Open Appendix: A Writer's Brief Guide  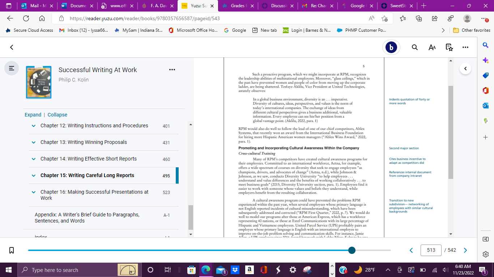pyautogui.click(x=87, y=217)
